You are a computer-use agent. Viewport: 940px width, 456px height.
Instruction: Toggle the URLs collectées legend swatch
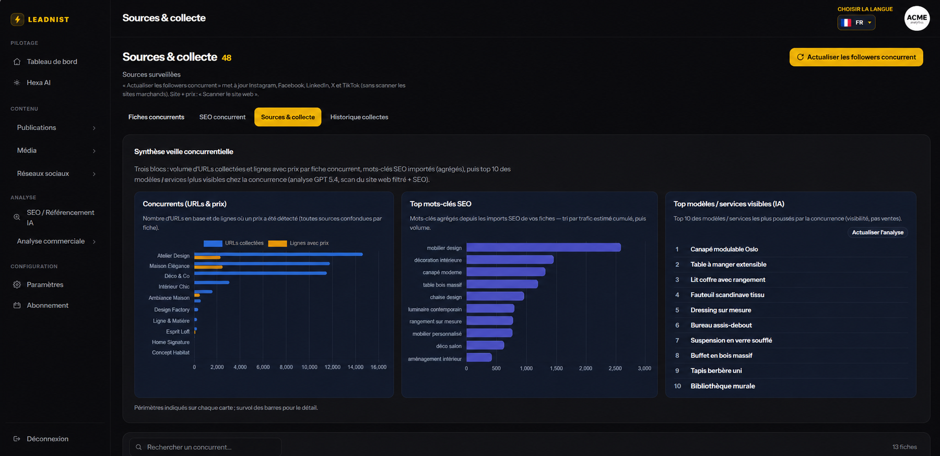(213, 243)
